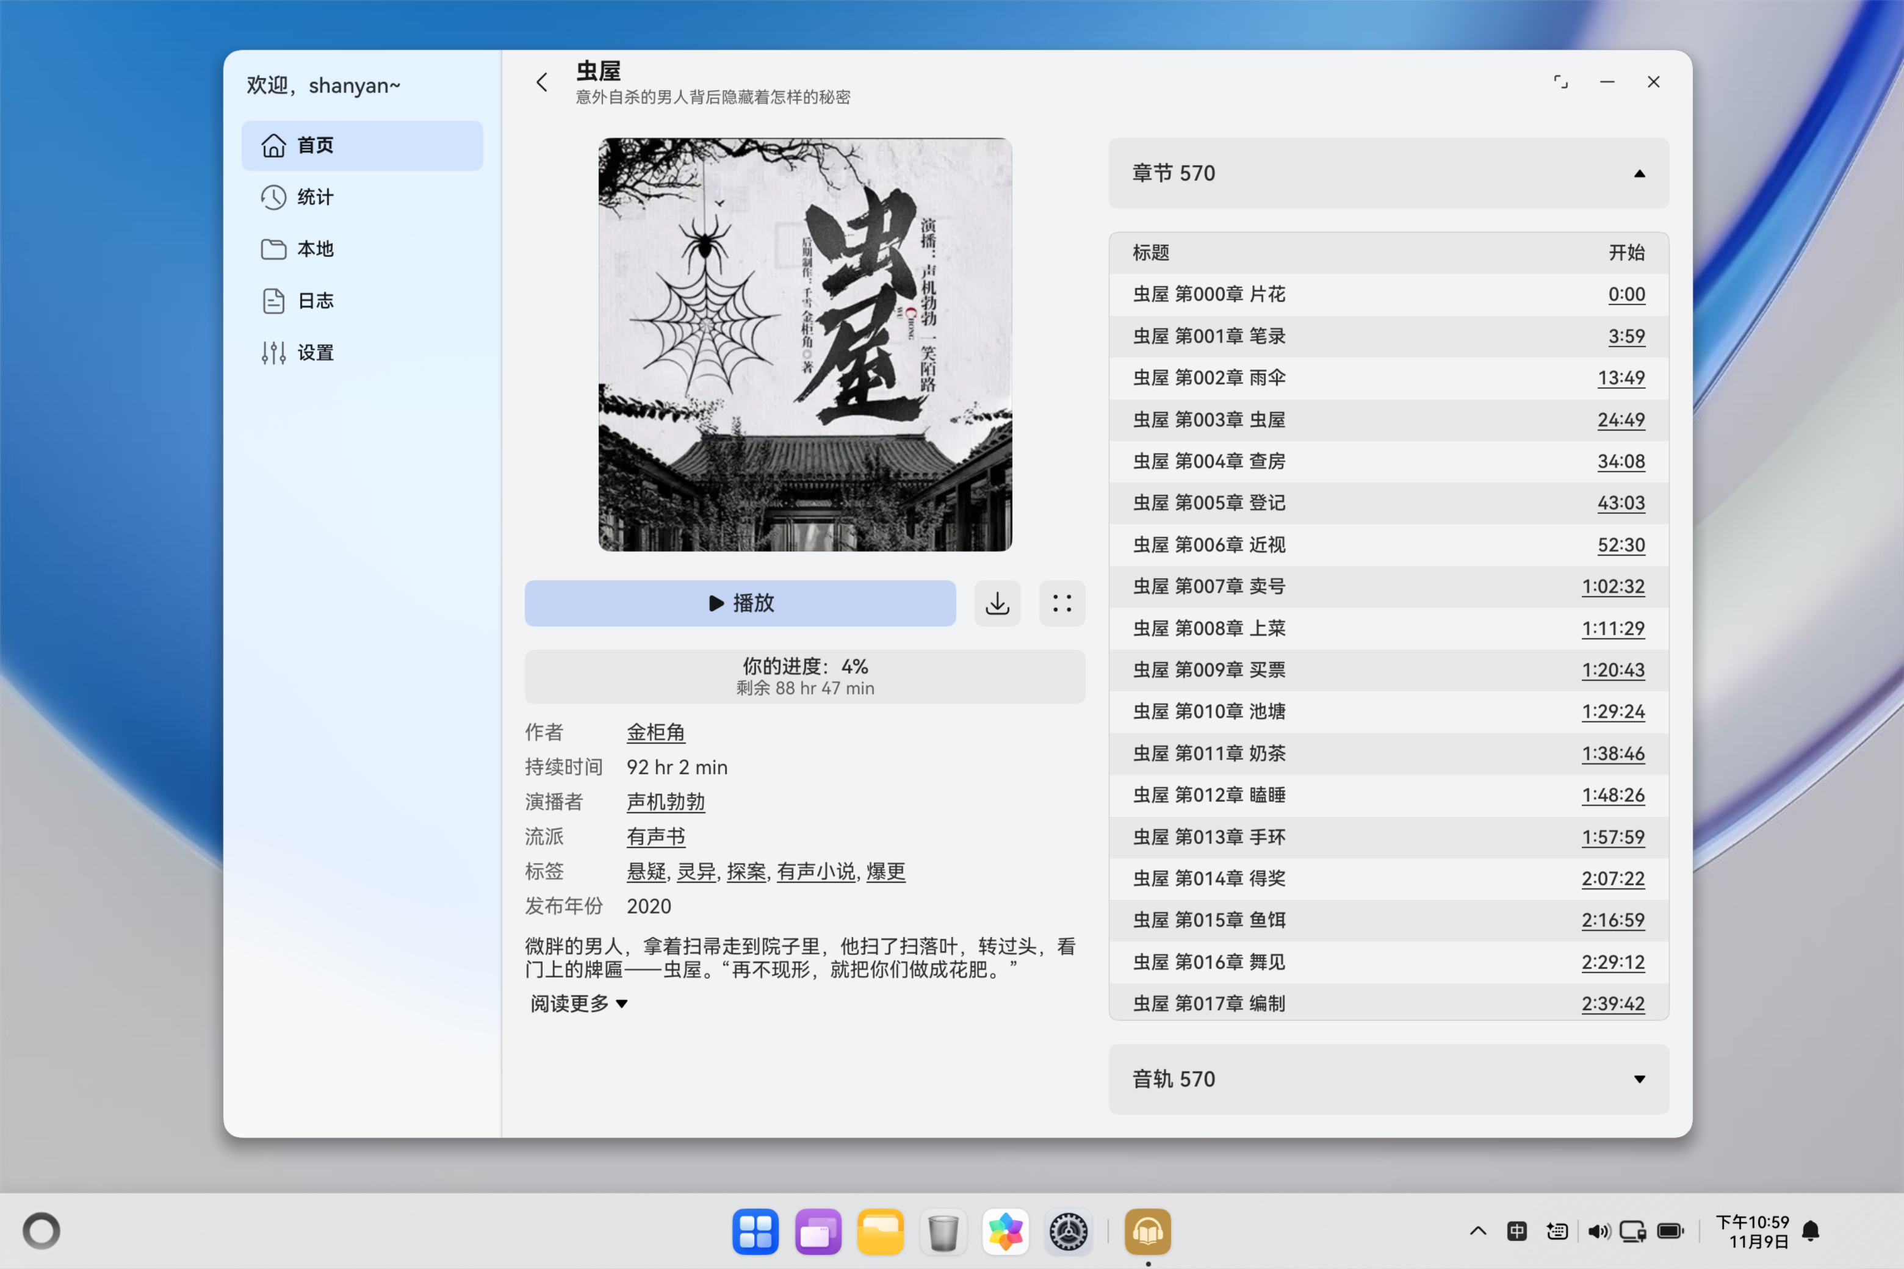Viewport: 1904px width, 1269px height.
Task: Open the yellow file manager dock icon
Action: [880, 1232]
